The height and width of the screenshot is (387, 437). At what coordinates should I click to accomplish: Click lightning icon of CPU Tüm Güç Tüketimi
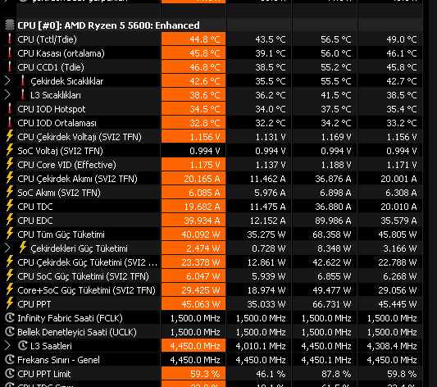tap(10, 234)
